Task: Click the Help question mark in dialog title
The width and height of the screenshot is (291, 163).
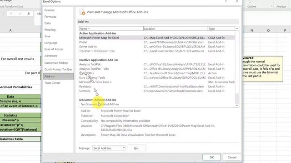Action: 226,1
